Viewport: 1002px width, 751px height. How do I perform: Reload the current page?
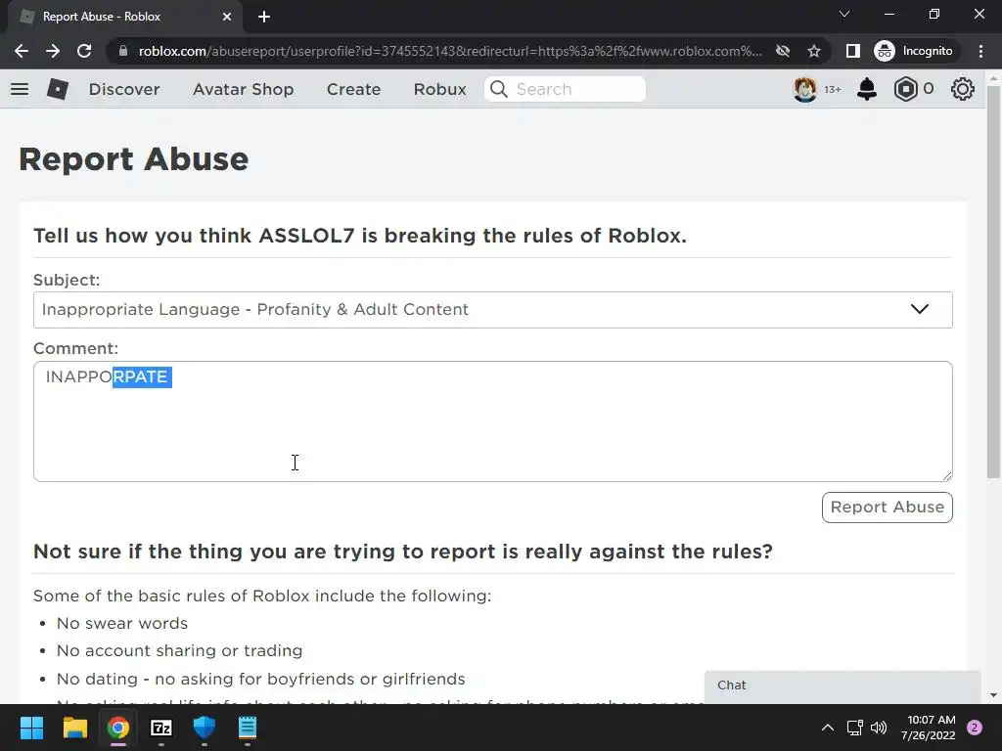(84, 51)
